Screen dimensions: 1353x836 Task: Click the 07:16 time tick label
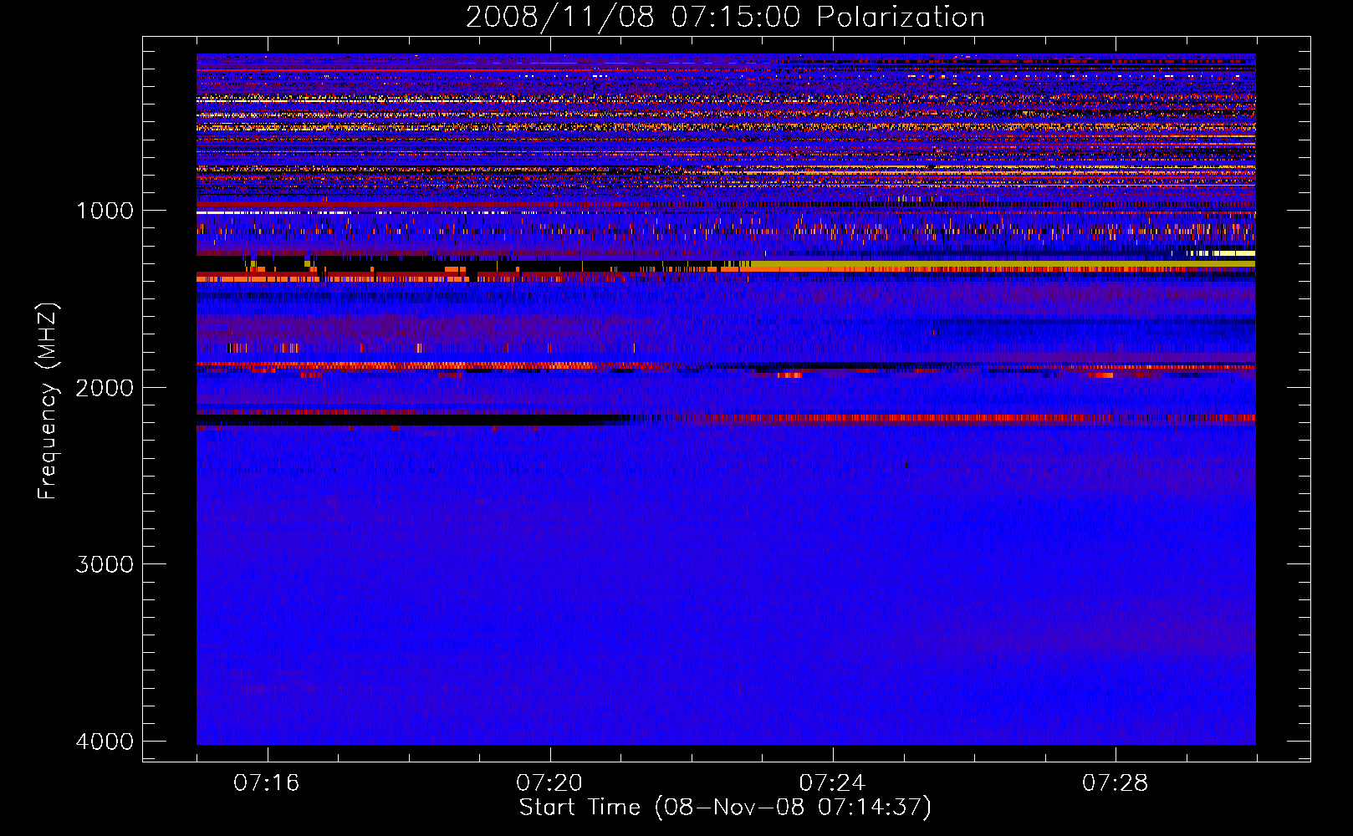(267, 783)
